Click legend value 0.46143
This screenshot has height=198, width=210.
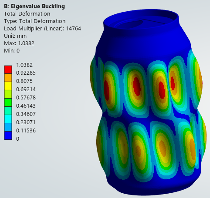pos(26,106)
